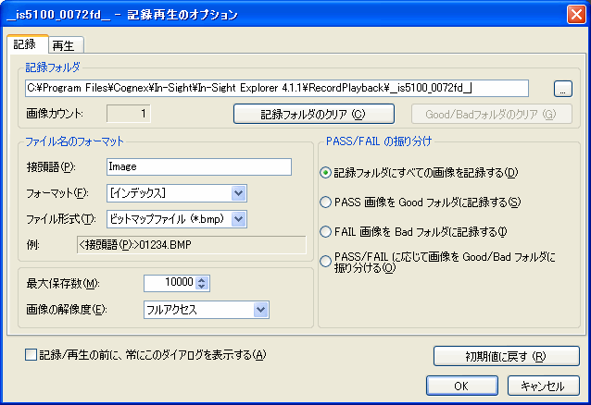Open the 画像の解像度 dropdown
The width and height of the screenshot is (591, 405).
pyautogui.click(x=260, y=310)
